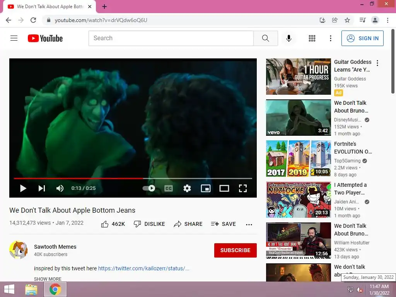Toggle closed captions

point(169,188)
